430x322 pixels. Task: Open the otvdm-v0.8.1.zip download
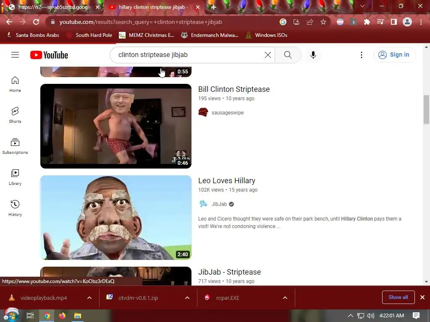click(x=138, y=298)
